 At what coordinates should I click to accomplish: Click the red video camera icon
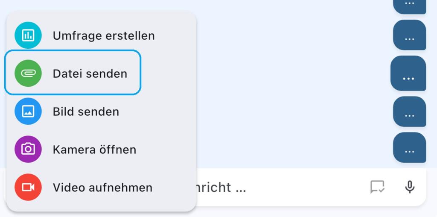tap(28, 187)
